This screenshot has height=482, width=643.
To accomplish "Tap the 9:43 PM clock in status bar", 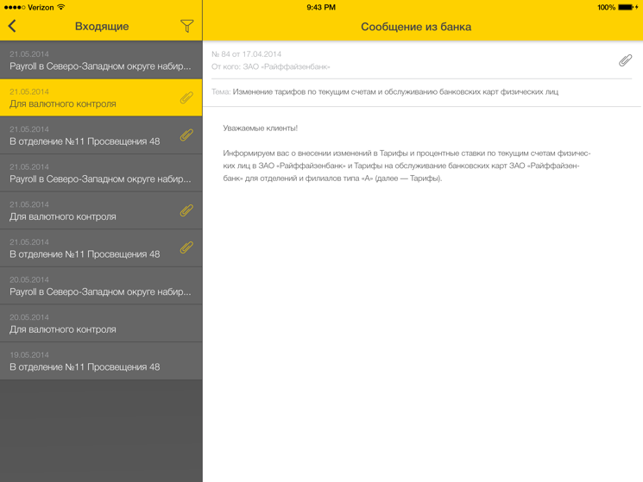I will click(x=321, y=7).
